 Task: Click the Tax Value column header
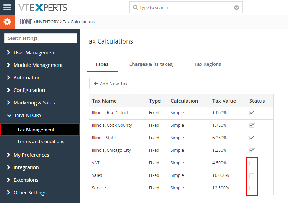click(224, 101)
